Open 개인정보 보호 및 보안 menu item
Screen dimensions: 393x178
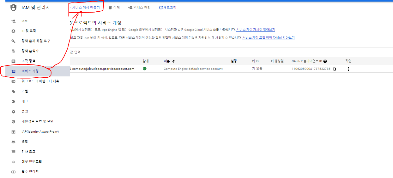point(37,122)
